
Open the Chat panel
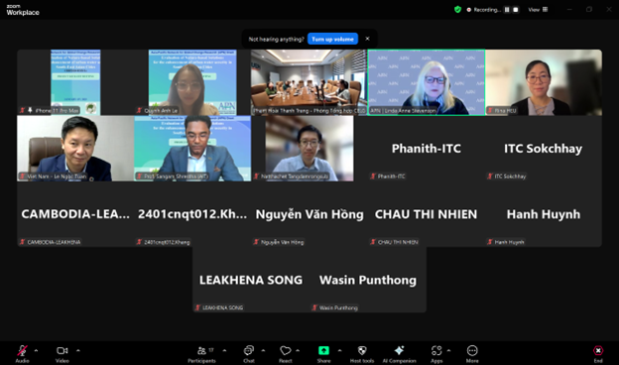click(x=249, y=353)
